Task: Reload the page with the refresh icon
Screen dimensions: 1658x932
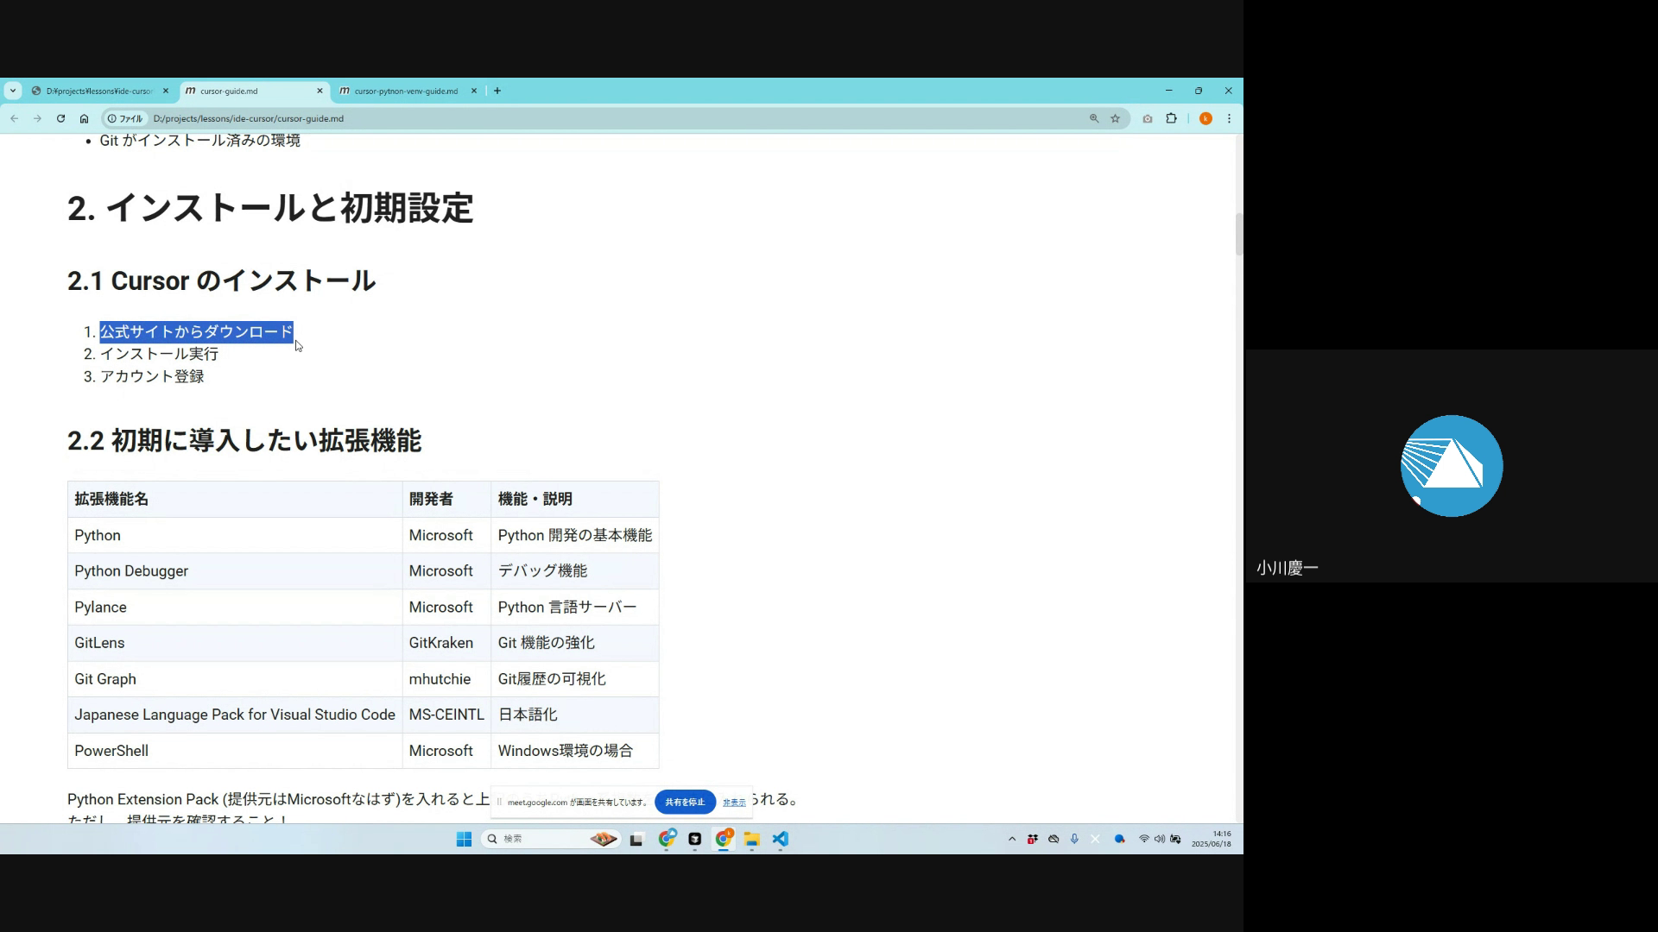Action: pos(60,119)
